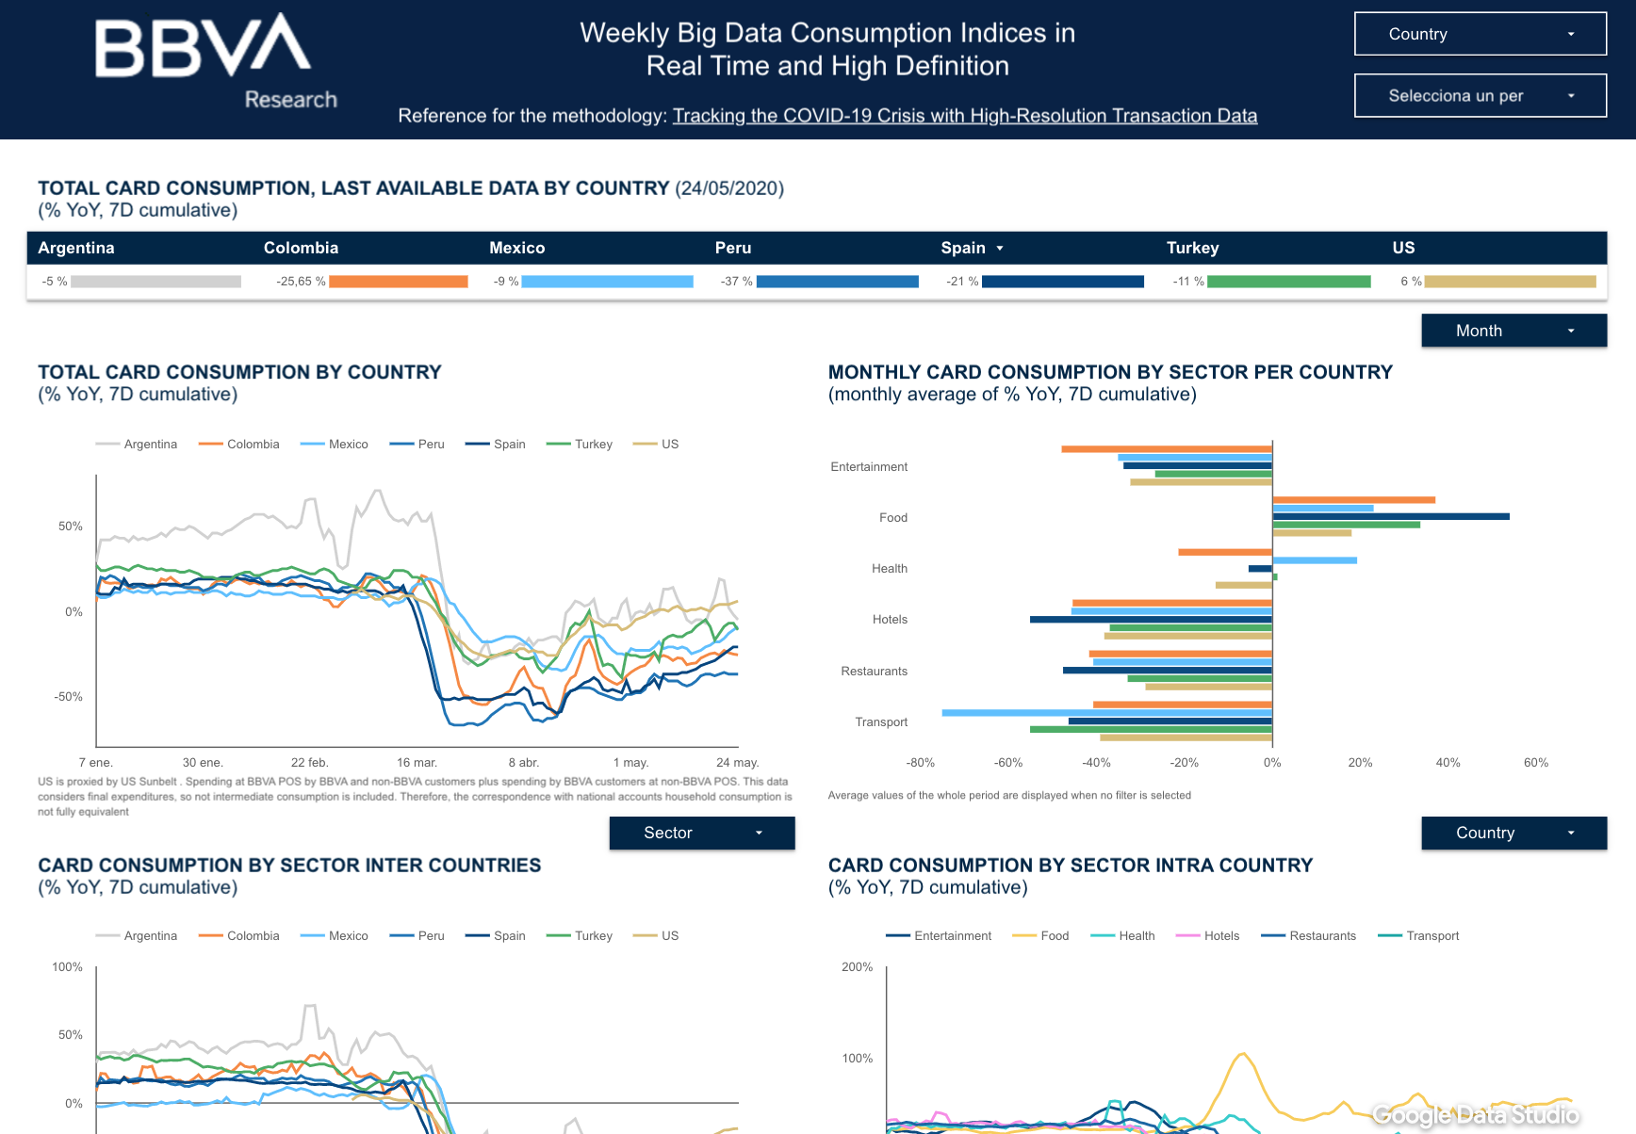This screenshot has height=1134, width=1636.
Task: Open the Sector filter dropdown
Action: pos(701,833)
